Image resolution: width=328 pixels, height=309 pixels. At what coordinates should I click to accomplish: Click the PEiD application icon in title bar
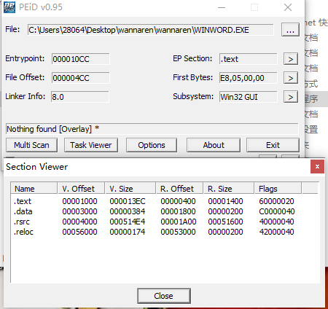pos(9,7)
